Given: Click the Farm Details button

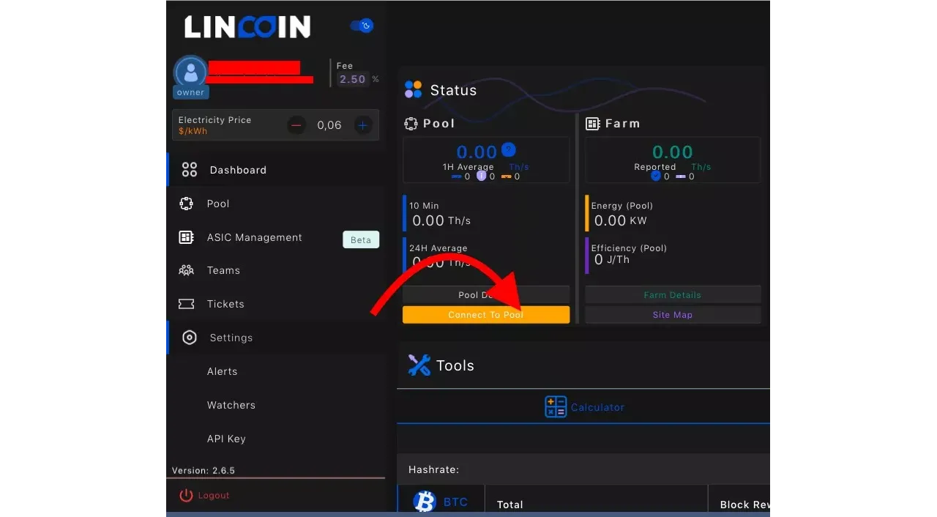Looking at the screenshot, I should [x=673, y=295].
